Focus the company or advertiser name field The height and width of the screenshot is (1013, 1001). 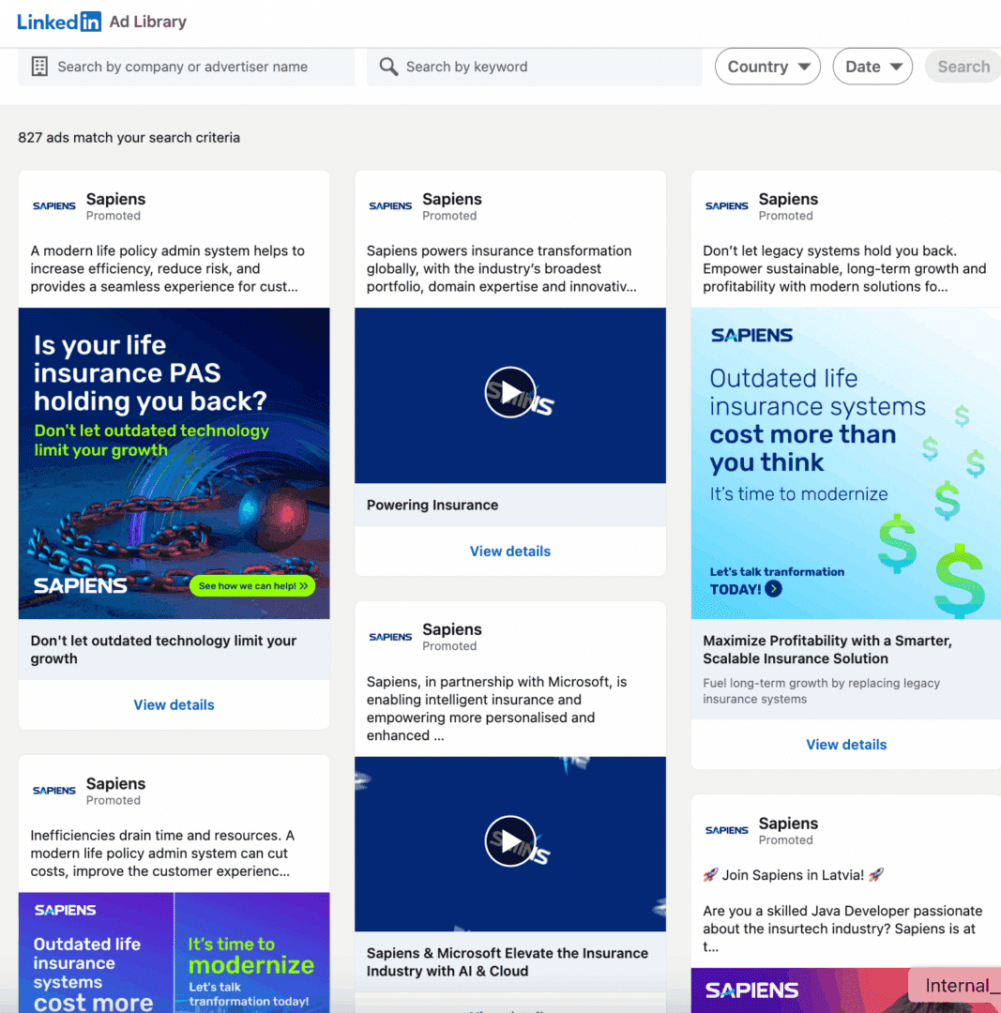click(186, 67)
